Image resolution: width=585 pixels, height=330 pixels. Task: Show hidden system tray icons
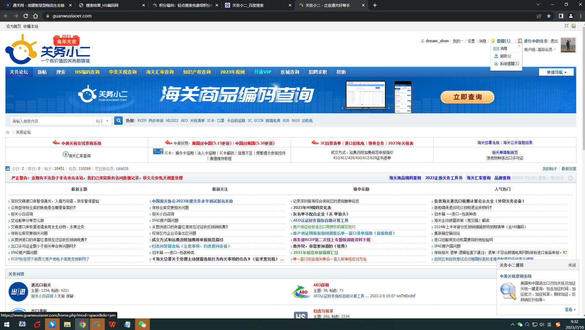[512, 324]
